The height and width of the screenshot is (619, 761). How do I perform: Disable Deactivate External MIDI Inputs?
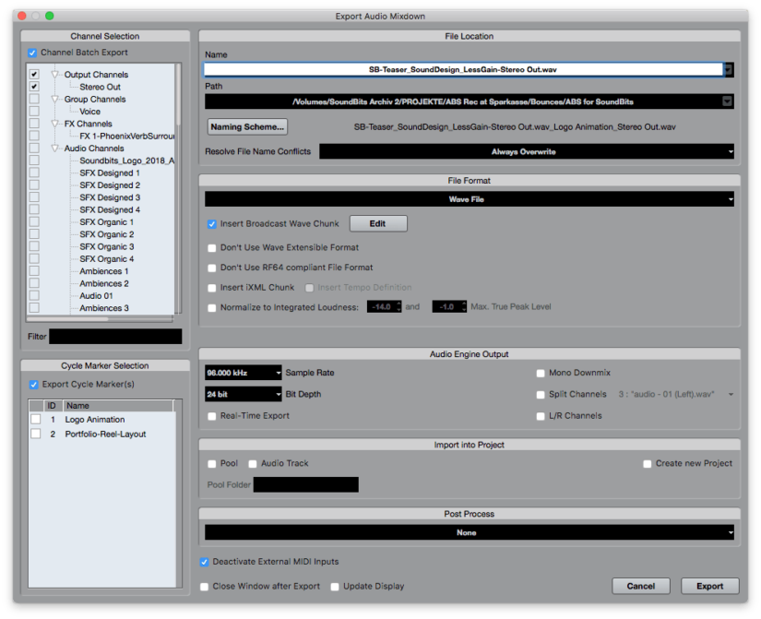[205, 561]
